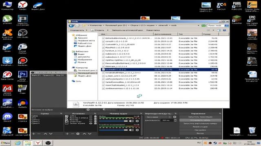Mute the Mic/Aux speaker icon
The height and width of the screenshot is (146, 261).
pyautogui.click(x=131, y=121)
